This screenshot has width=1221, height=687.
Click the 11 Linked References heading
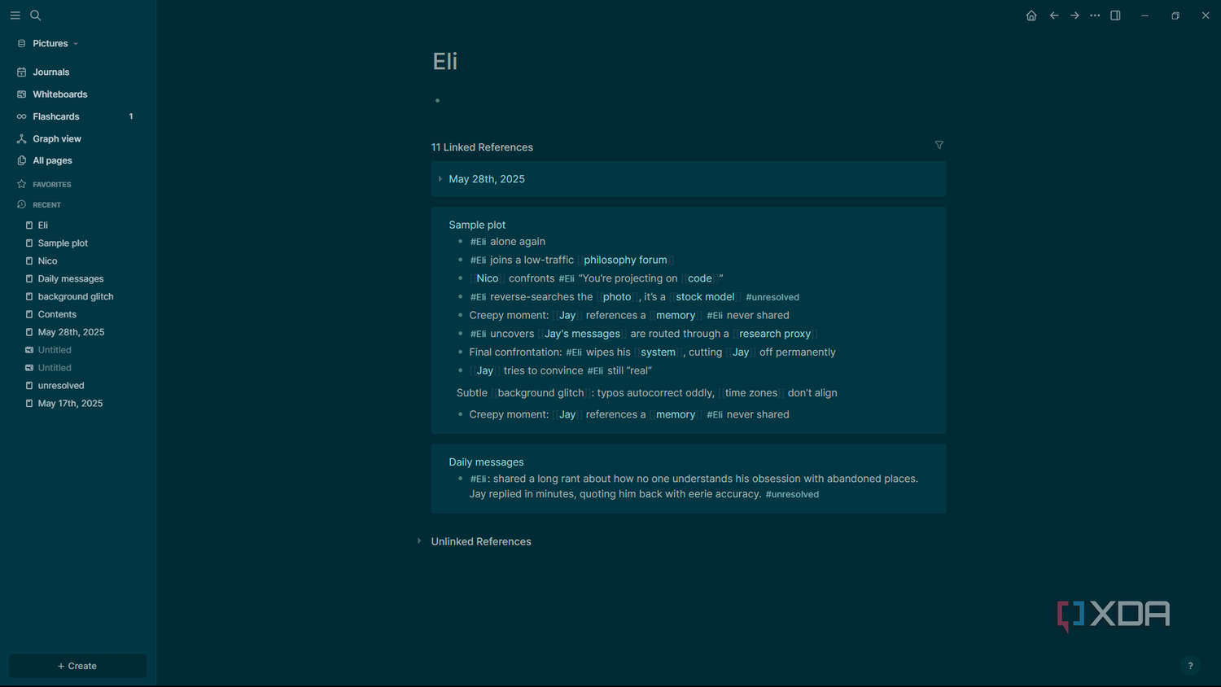point(482,147)
